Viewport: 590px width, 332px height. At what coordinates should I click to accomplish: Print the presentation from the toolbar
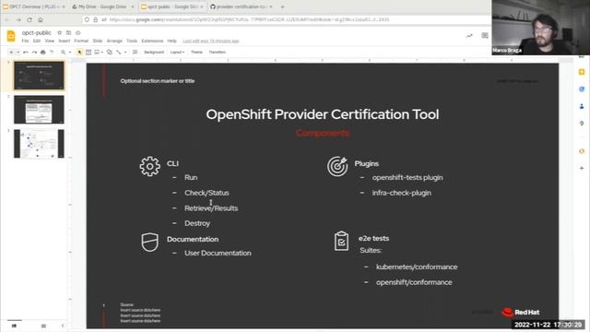(x=43, y=52)
